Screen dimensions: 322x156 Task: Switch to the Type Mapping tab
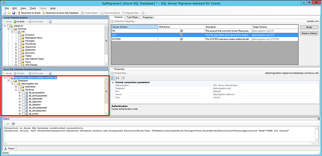[x=132, y=17]
